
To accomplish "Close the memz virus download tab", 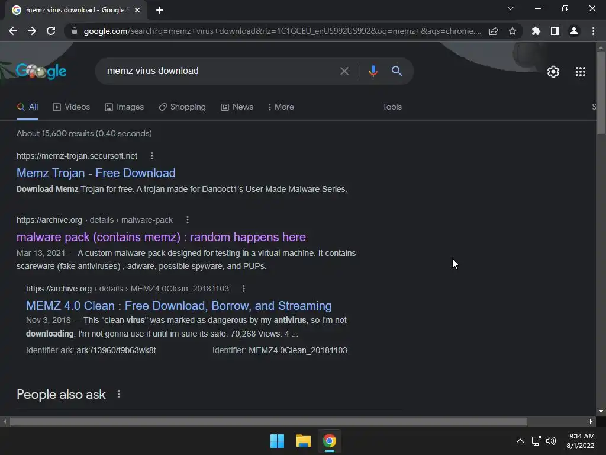I will [x=137, y=10].
